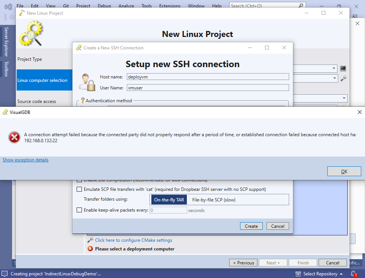
Task: Open the Tools menu
Action: (147, 6)
